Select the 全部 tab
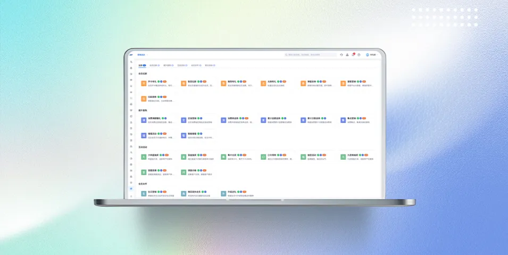This screenshot has width=508, height=255. coord(141,65)
